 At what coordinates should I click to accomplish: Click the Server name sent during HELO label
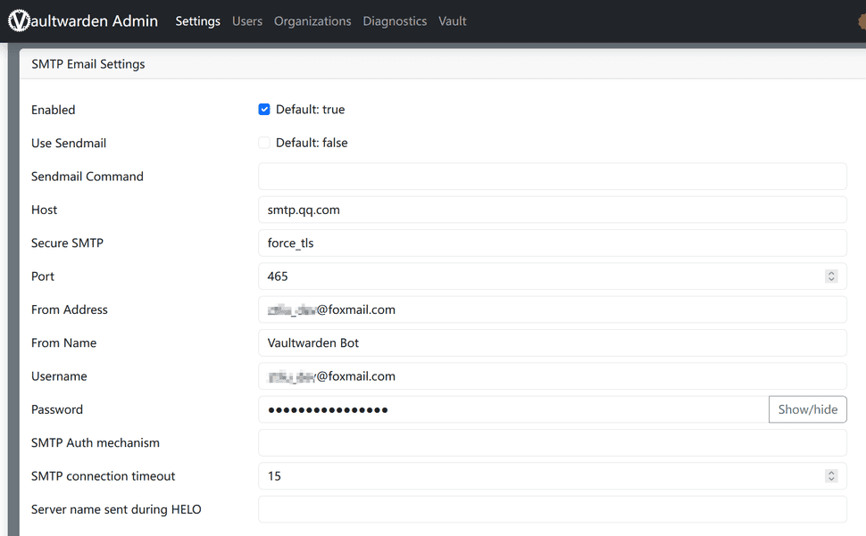pyautogui.click(x=116, y=509)
